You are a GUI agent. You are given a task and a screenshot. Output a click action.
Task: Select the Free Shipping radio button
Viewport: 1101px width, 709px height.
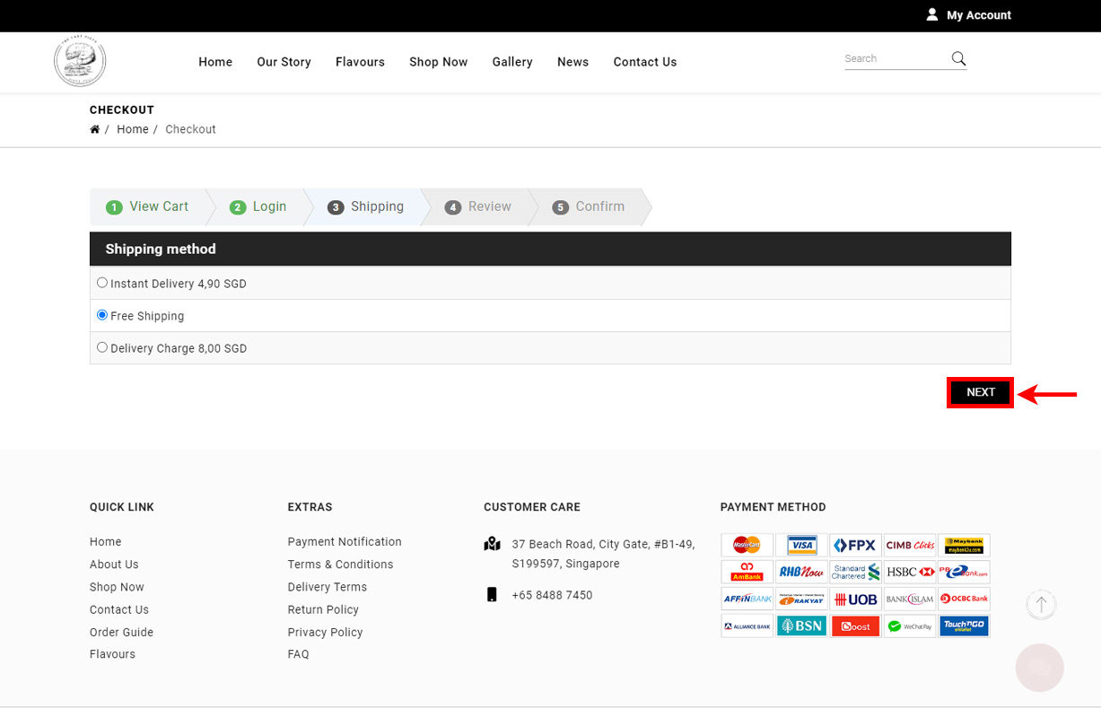(x=102, y=315)
